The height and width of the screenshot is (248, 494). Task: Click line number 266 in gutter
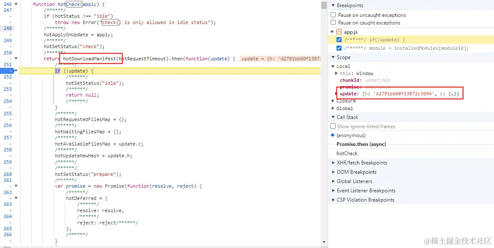(x=8, y=235)
